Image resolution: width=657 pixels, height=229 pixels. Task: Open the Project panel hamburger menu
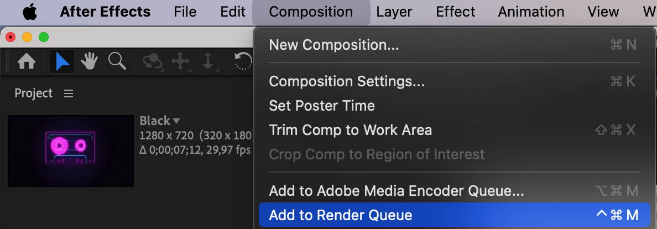coord(69,93)
